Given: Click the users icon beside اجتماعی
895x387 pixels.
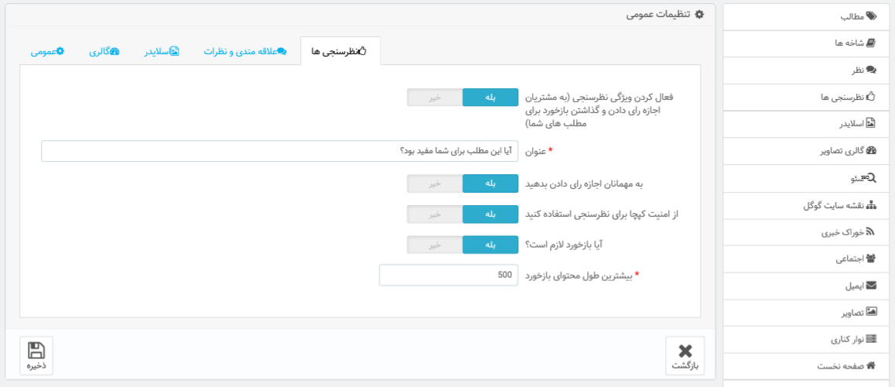Looking at the screenshot, I should [x=870, y=259].
